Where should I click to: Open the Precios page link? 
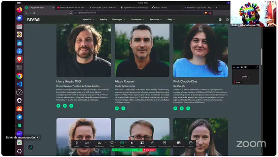tap(104, 19)
